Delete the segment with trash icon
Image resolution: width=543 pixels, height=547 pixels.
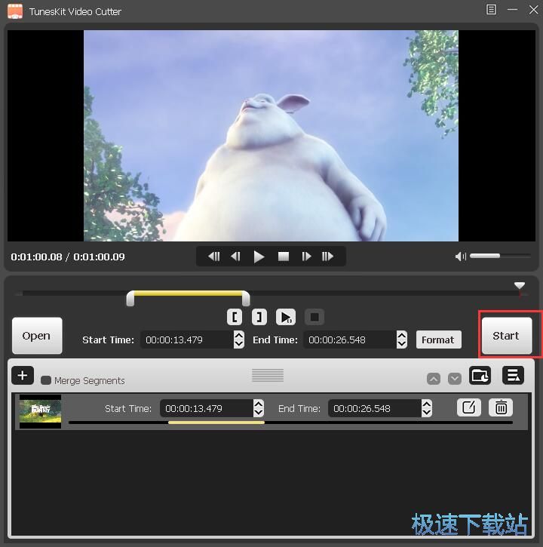coord(501,407)
